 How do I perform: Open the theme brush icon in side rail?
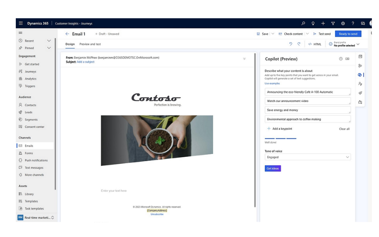pyautogui.click(x=360, y=93)
